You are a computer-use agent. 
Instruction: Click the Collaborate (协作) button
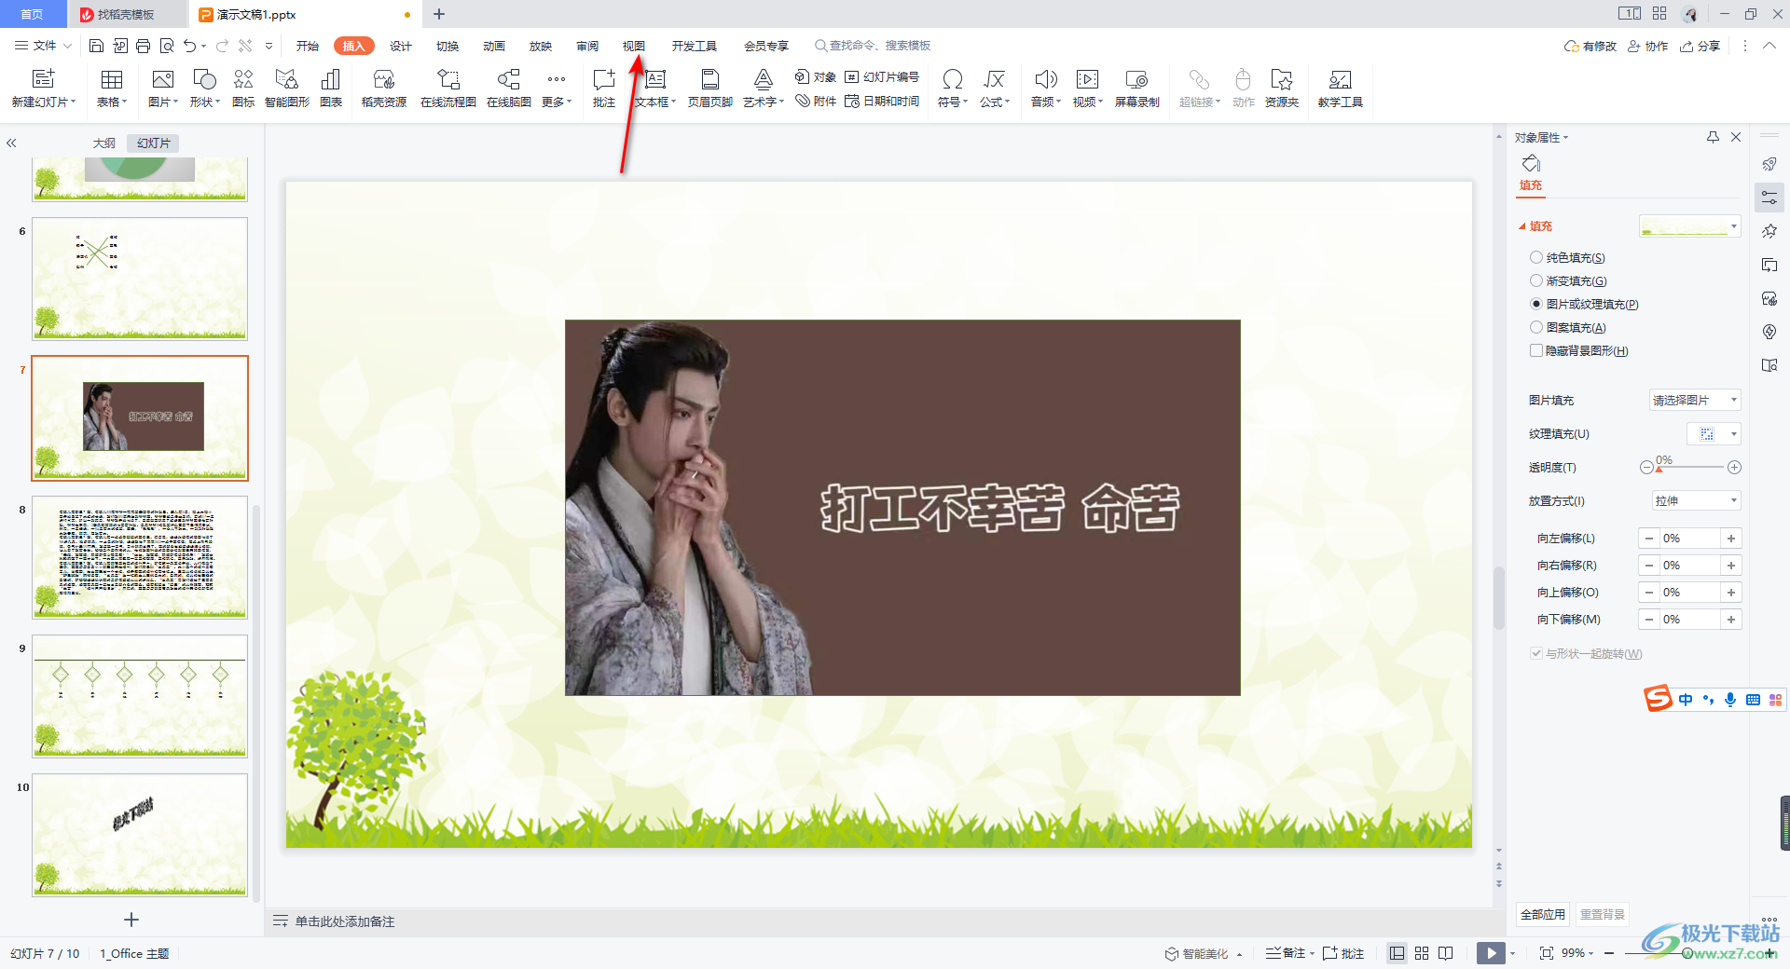(1647, 46)
